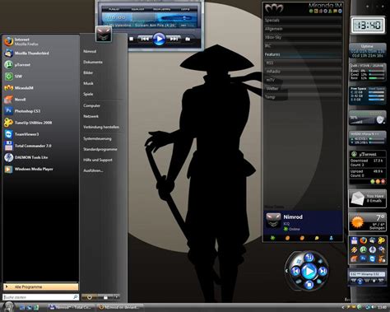
Task: Click the left arrow on circular player widget
Action: (x=287, y=271)
